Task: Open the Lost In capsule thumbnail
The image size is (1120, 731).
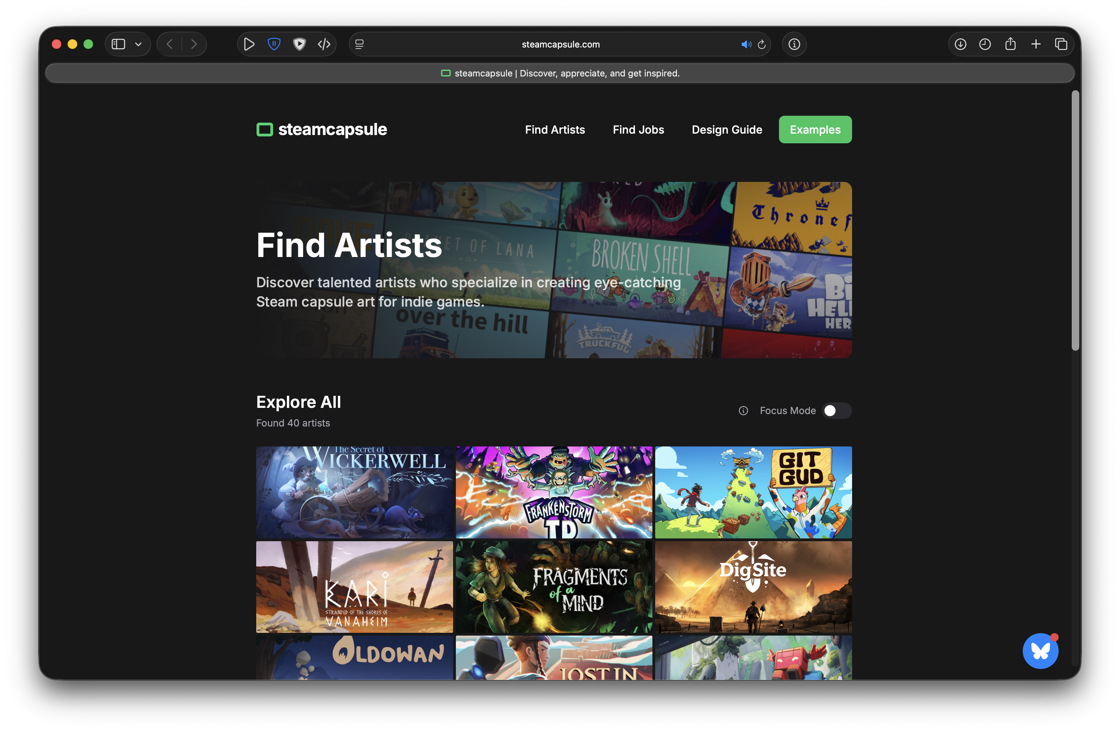Action: (554, 658)
